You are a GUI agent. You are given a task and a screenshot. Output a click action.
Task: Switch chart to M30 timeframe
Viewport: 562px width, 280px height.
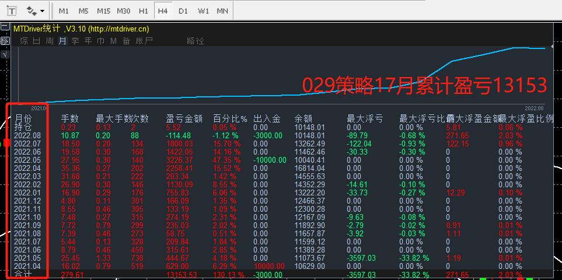pos(124,11)
